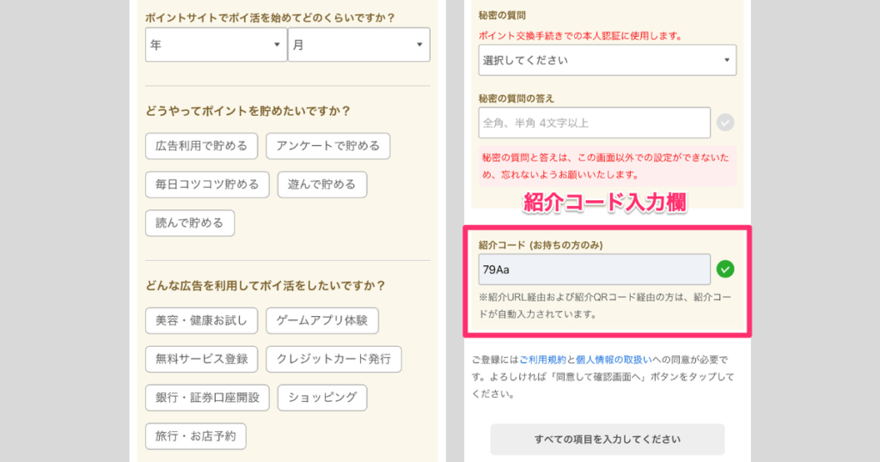Open the ご利用規約 terms link

pyautogui.click(x=543, y=360)
